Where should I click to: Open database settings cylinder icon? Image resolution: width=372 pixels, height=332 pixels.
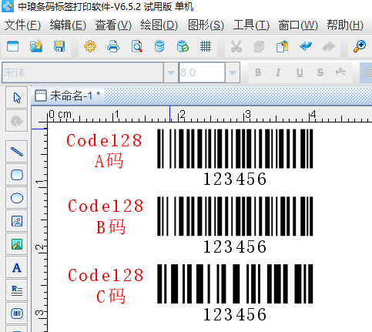[x=159, y=46]
